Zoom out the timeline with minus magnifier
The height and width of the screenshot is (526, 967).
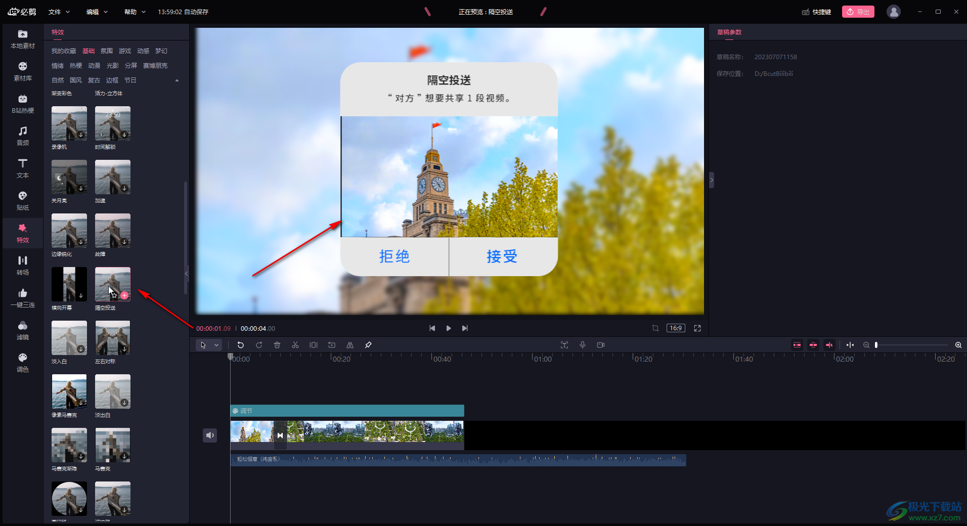click(x=866, y=345)
